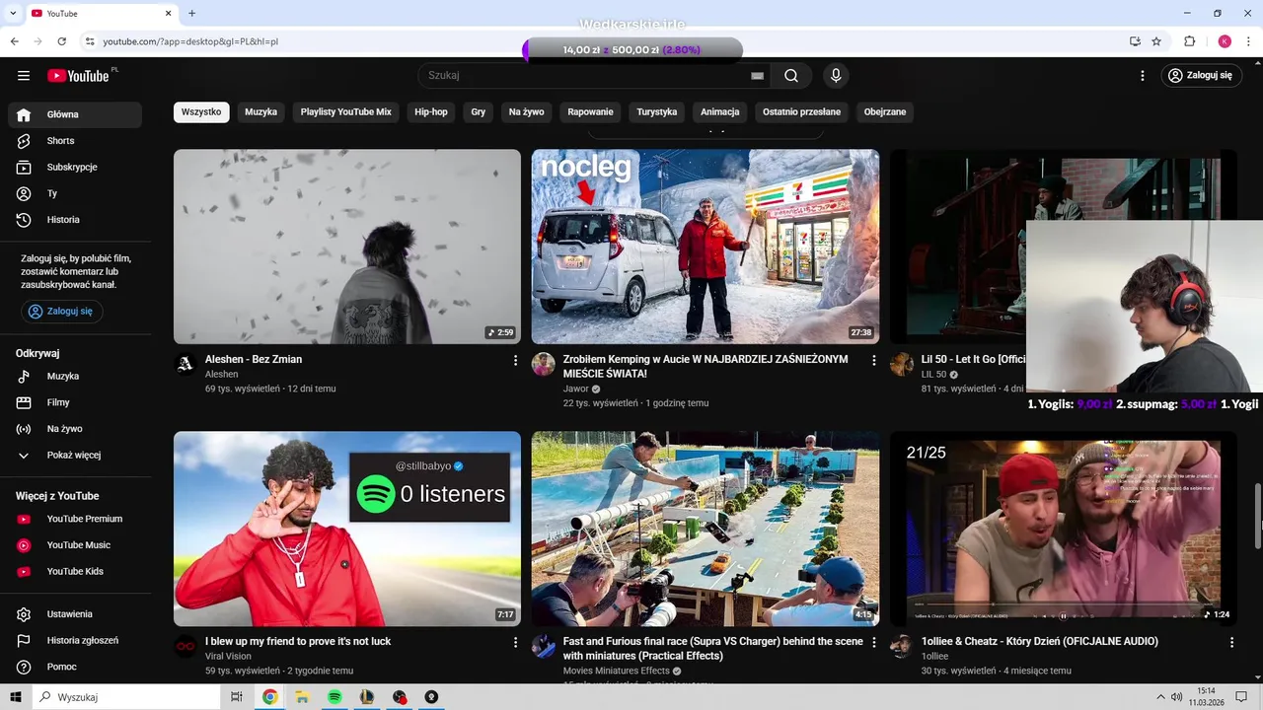View site information icon in address bar

pyautogui.click(x=90, y=41)
